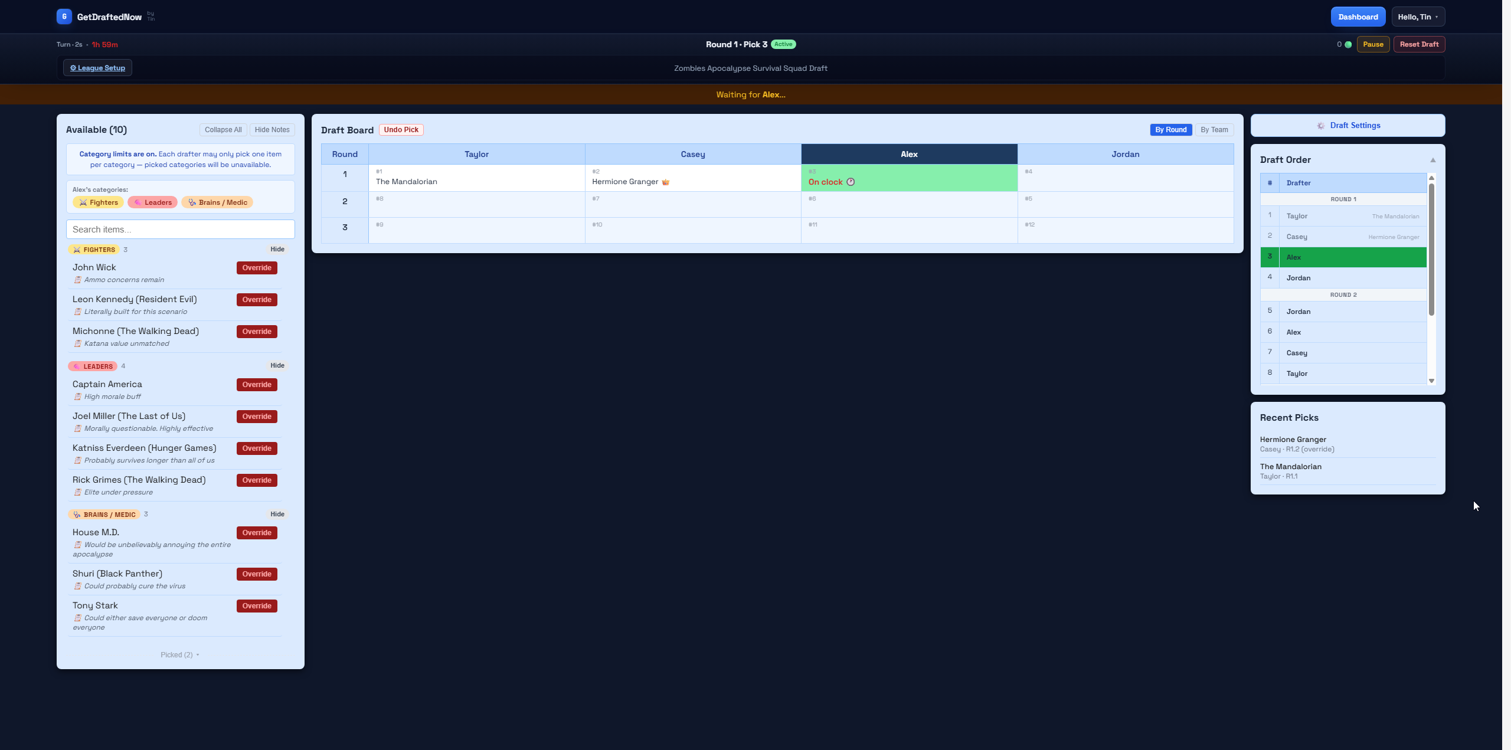Click the swords icon in FIGHTERS header
The height and width of the screenshot is (750, 1511).
pyautogui.click(x=77, y=250)
